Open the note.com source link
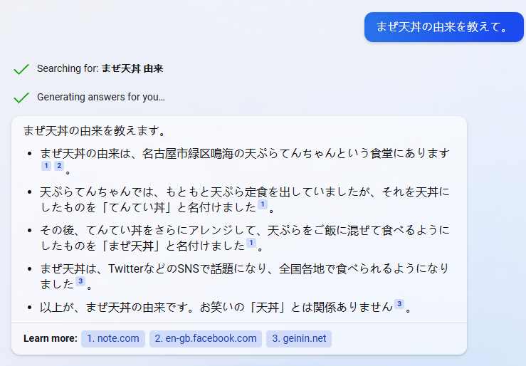The width and height of the screenshot is (526, 366). point(113,338)
